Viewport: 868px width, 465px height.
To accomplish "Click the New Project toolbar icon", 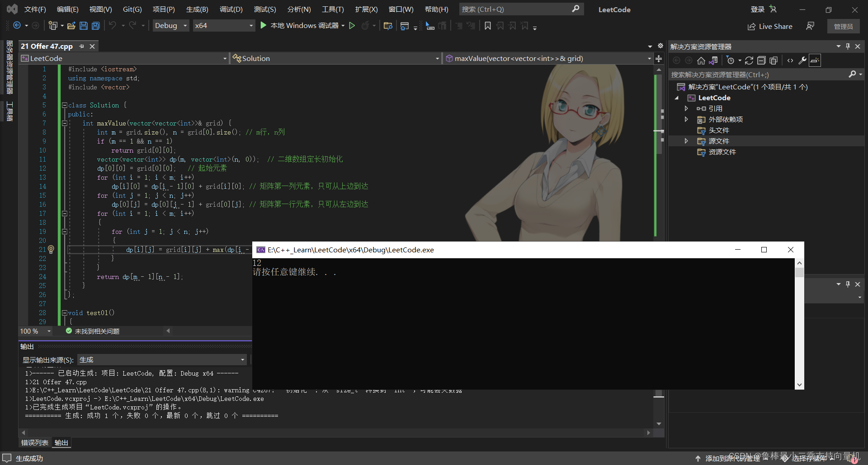I will [x=53, y=26].
